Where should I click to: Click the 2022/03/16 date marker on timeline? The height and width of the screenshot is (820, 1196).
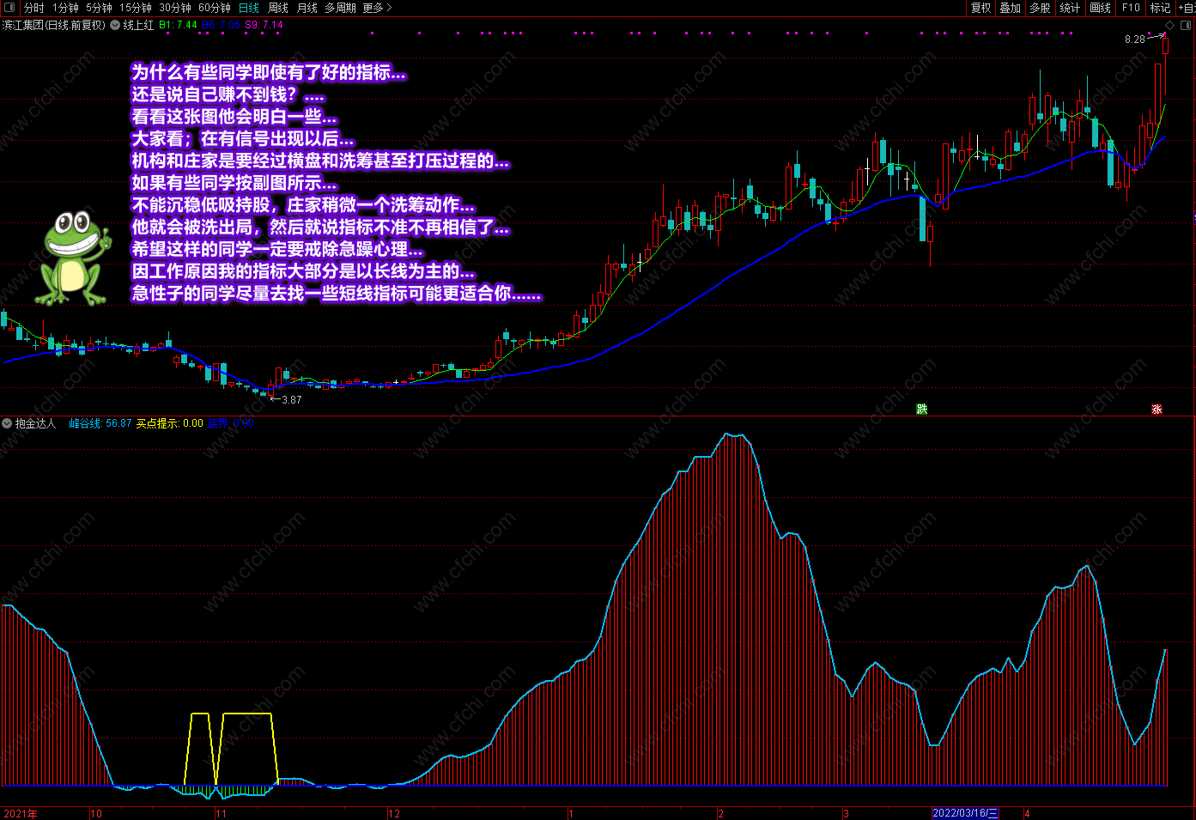965,813
